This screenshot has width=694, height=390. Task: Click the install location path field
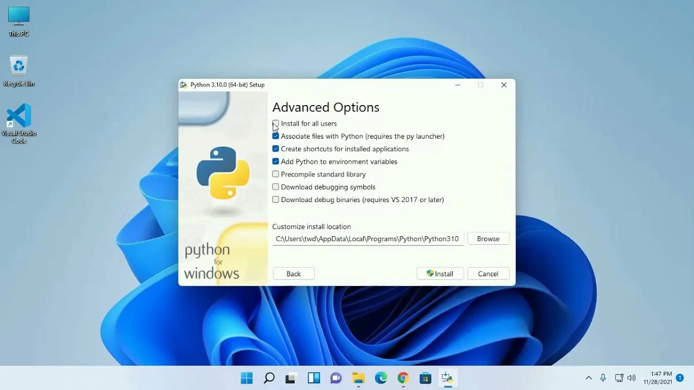click(x=368, y=239)
